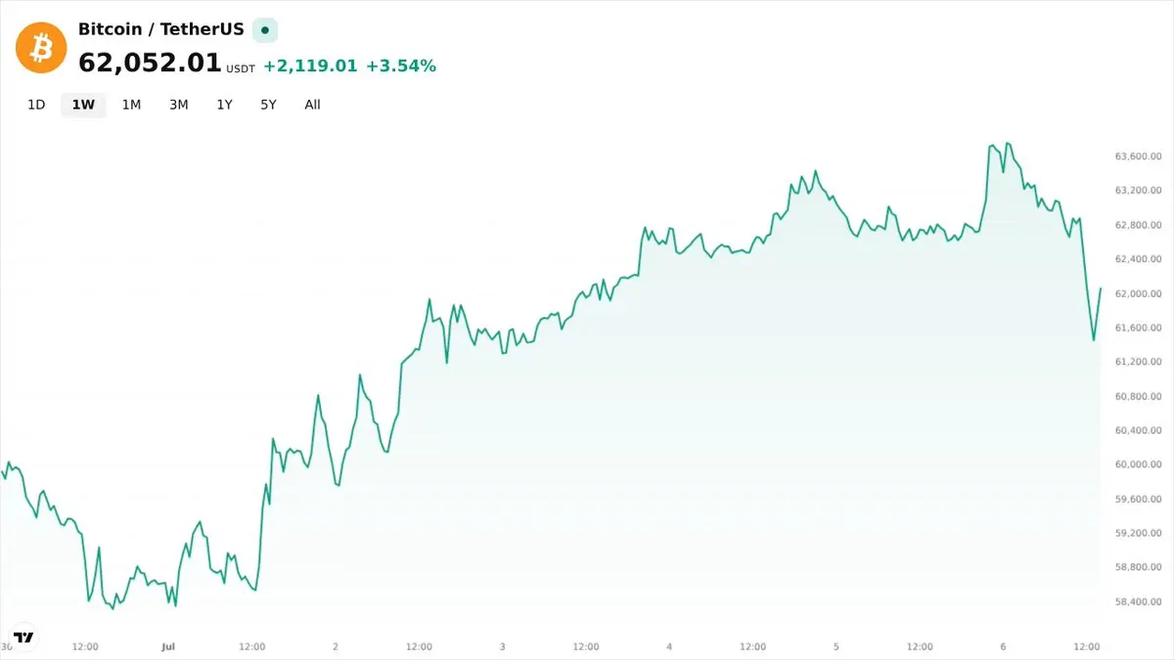Click the +2,119.01 price change value
Viewport: 1174px width, 660px height.
(x=310, y=66)
